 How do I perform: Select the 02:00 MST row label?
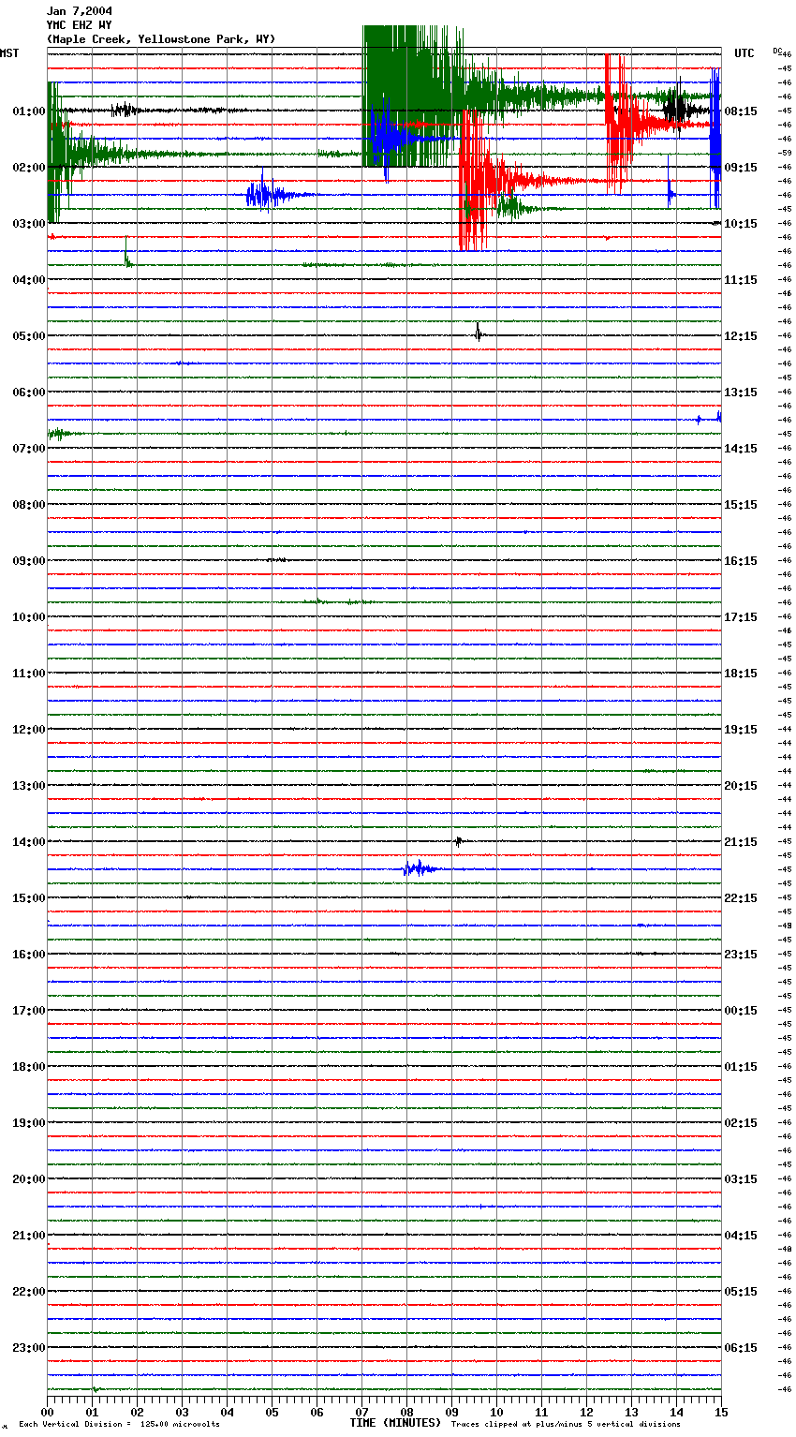coord(29,168)
